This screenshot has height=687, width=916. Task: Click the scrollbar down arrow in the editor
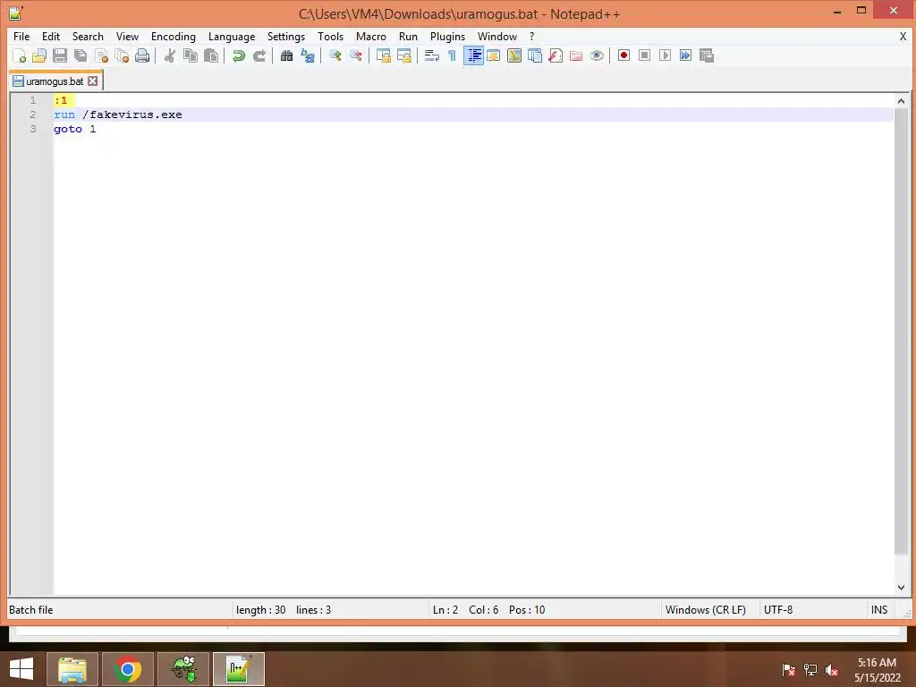pyautogui.click(x=901, y=588)
